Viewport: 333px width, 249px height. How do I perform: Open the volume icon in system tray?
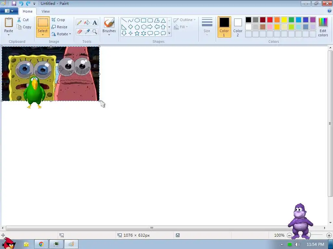pyautogui.click(x=297, y=244)
